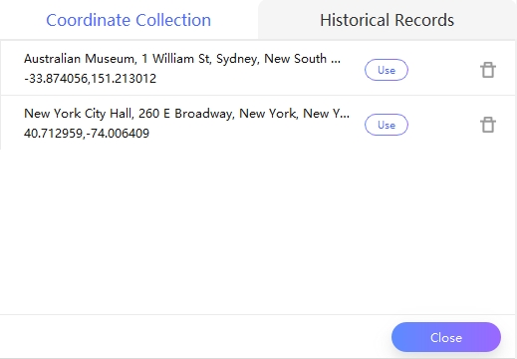Use the New York City Hall location
Viewport: 517px width, 359px height.
coord(387,125)
